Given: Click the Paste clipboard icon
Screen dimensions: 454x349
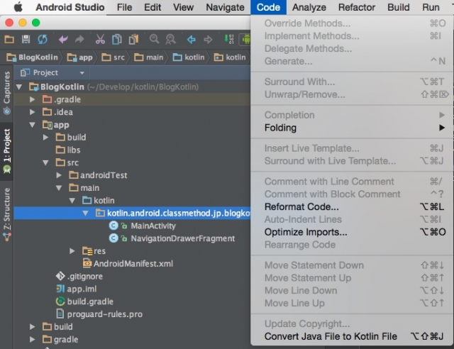Looking at the screenshot, I should [133, 39].
